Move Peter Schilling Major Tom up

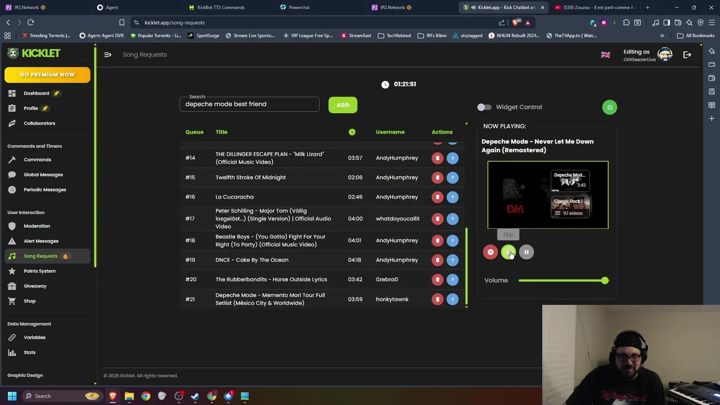(452, 219)
